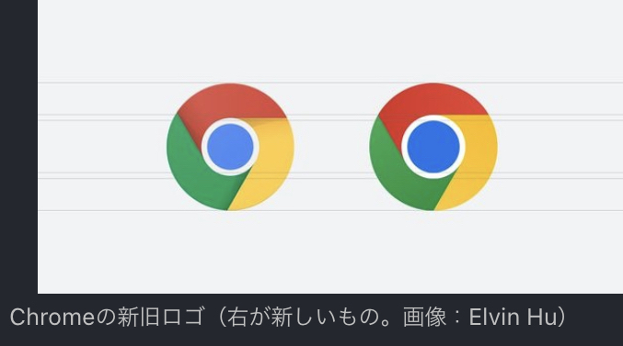Click the gray image area below the logos
This screenshot has height=346, width=623.
coord(329,253)
